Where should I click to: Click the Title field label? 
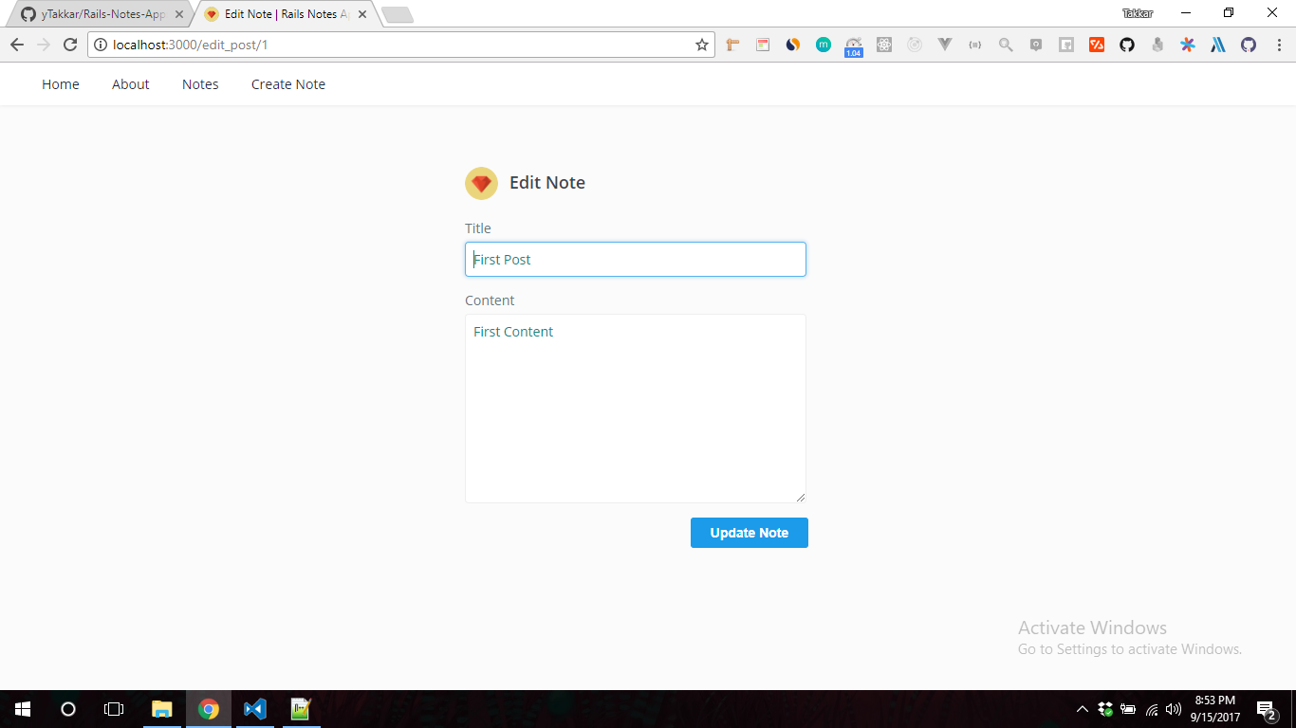(x=478, y=228)
